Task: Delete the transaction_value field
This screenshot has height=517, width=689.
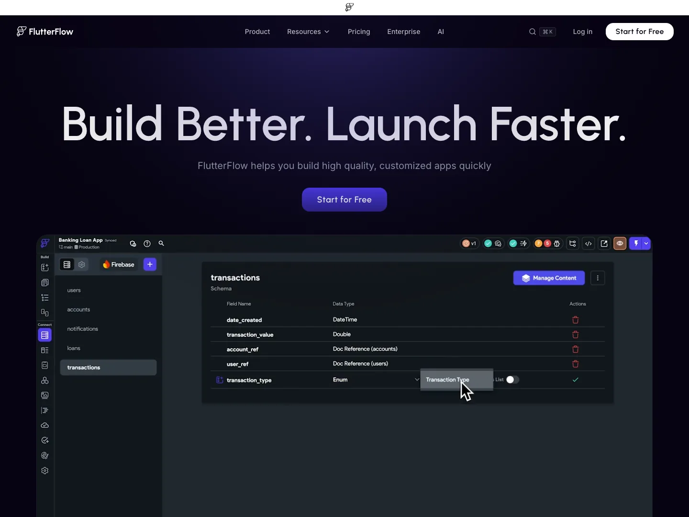Action: pyautogui.click(x=576, y=335)
